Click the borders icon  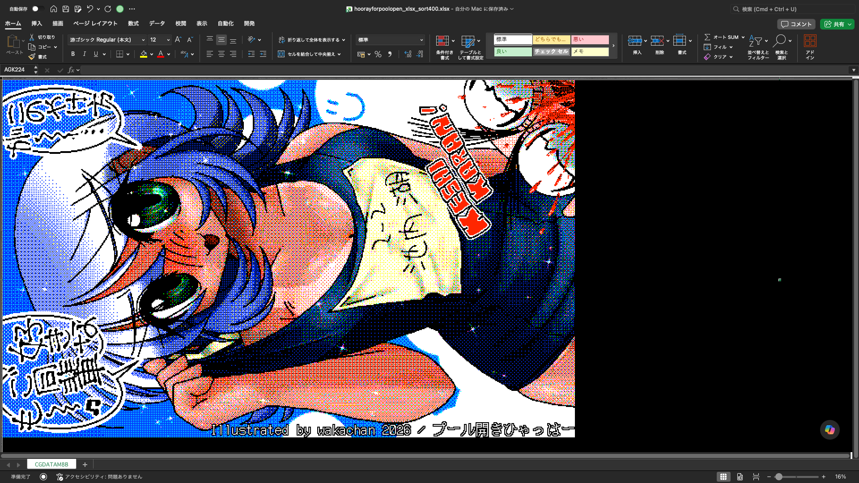(x=119, y=54)
